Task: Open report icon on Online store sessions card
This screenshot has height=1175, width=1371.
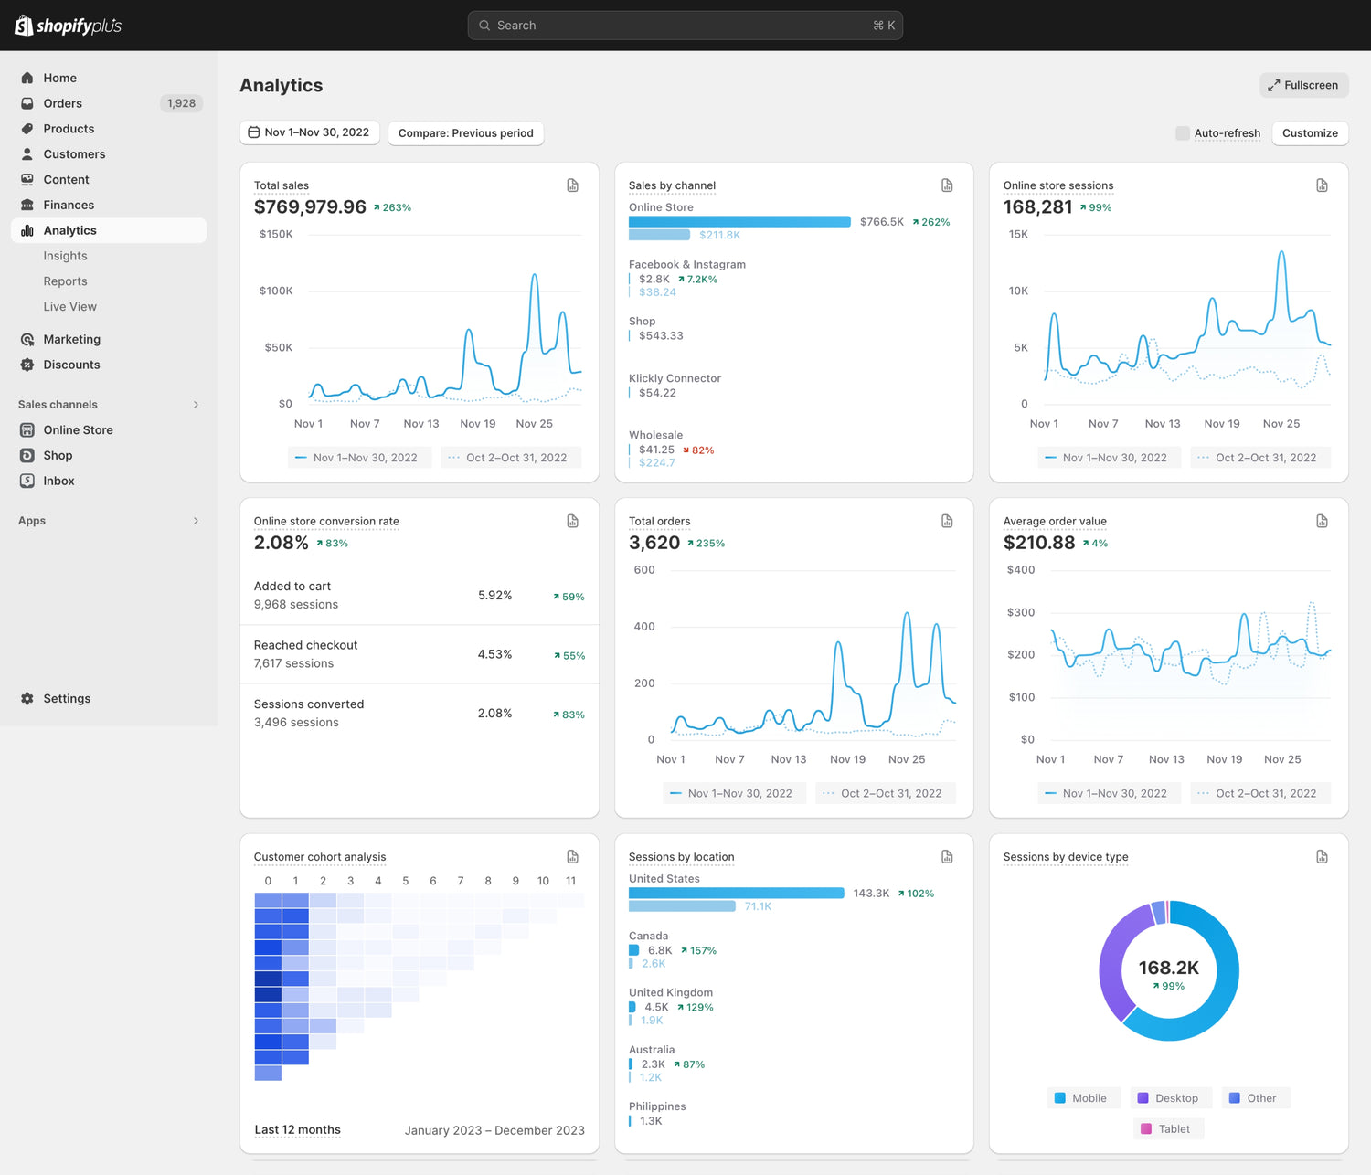Action: (x=1322, y=185)
